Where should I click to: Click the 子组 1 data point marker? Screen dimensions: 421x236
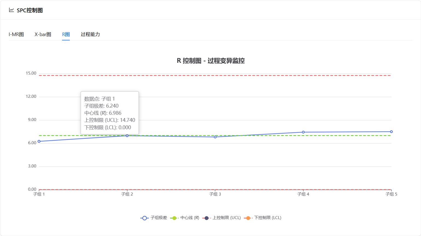pos(39,141)
